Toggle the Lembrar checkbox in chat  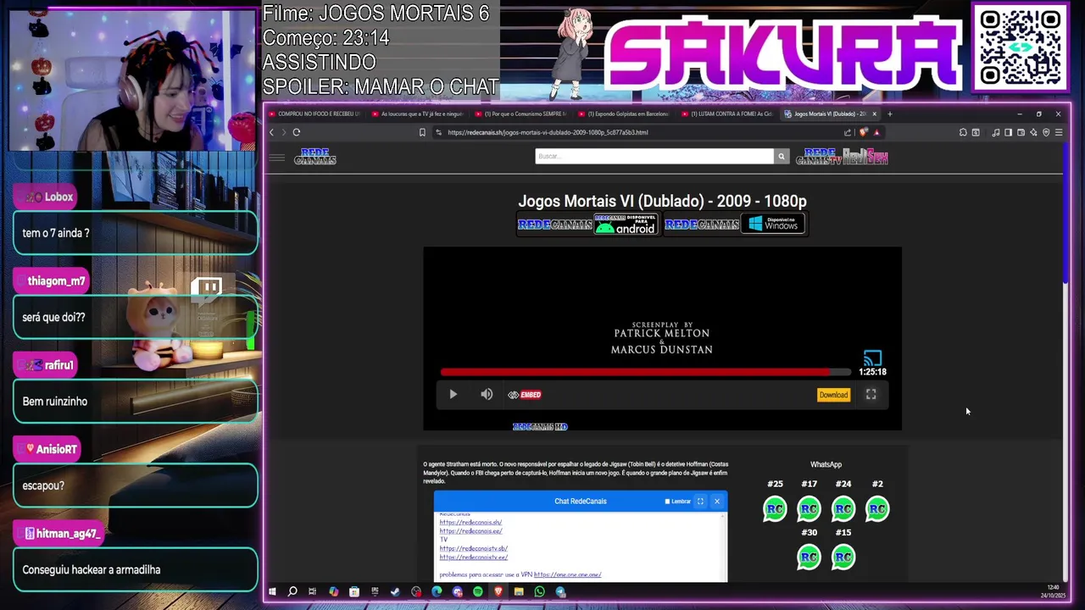668,502
